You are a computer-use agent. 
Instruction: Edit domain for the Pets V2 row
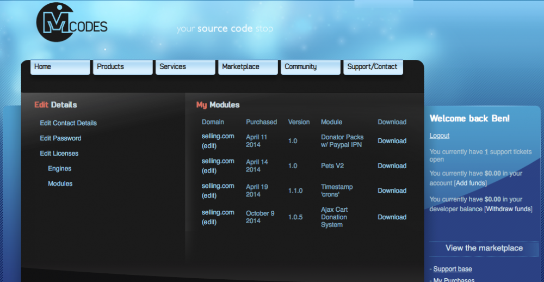(x=209, y=171)
